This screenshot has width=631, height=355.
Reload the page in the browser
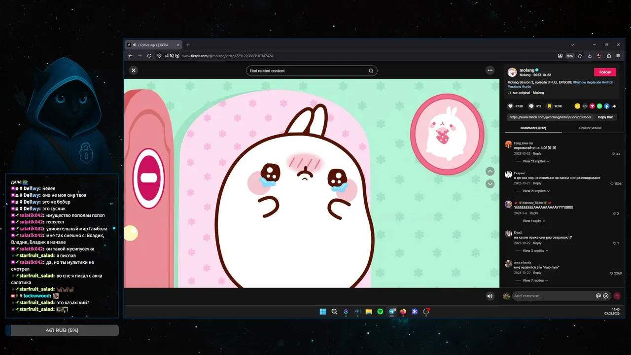[x=149, y=56]
